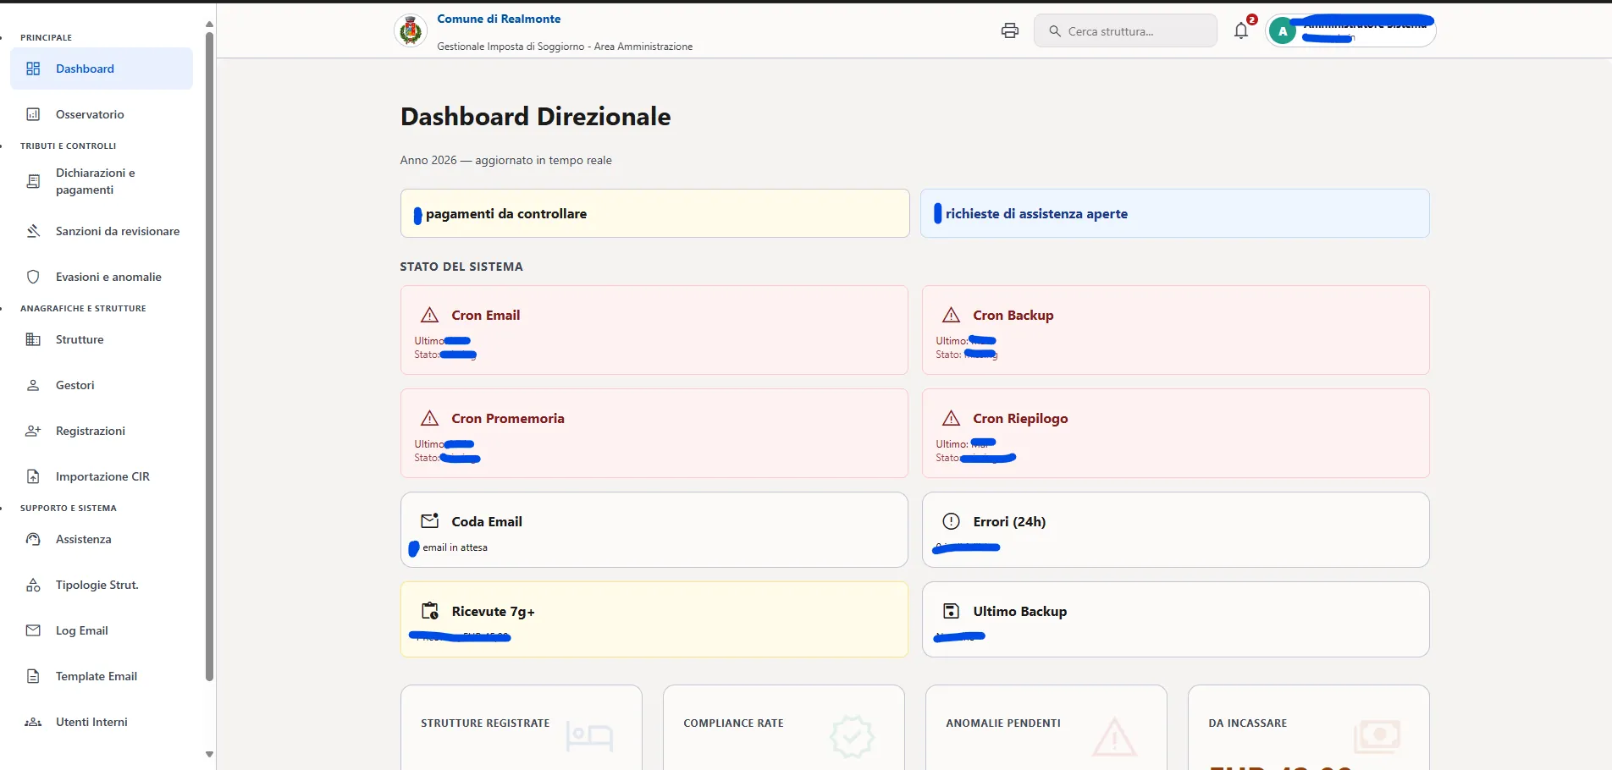Open richieste di assistenza aperte banner
This screenshot has height=770, width=1612.
[x=1175, y=213]
